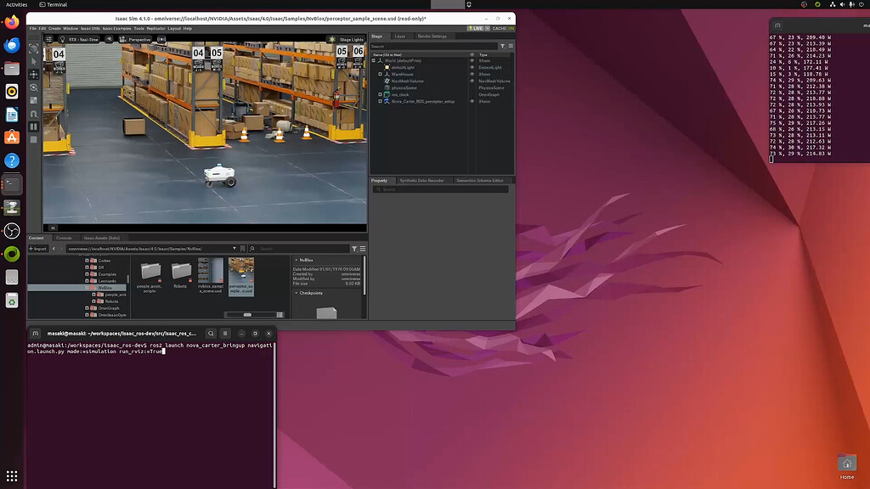870x489 pixels.
Task: Open viewport settings sliders icon
Action: pyautogui.click(x=48, y=39)
